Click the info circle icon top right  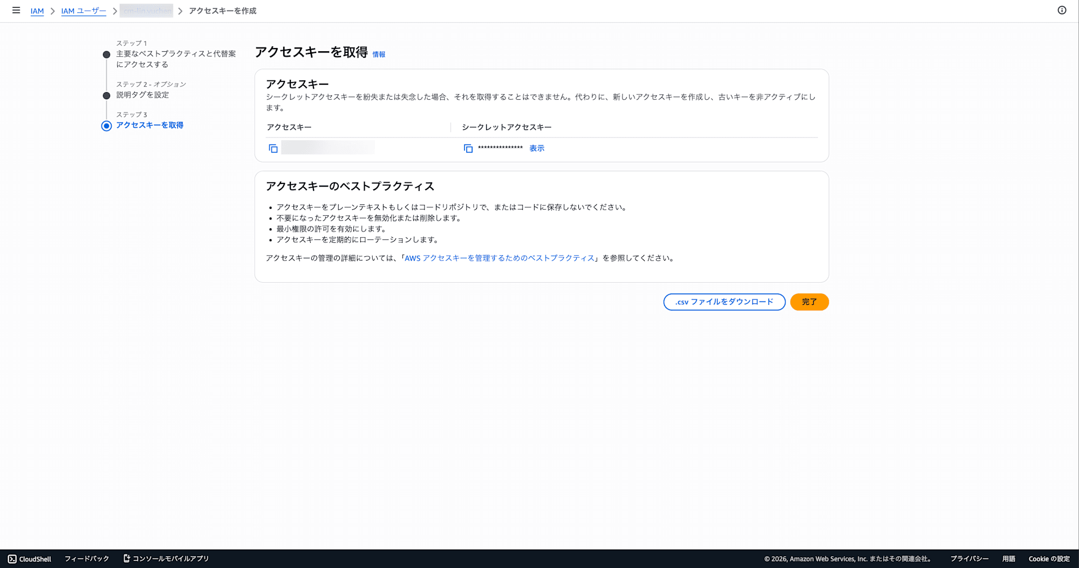click(1062, 10)
